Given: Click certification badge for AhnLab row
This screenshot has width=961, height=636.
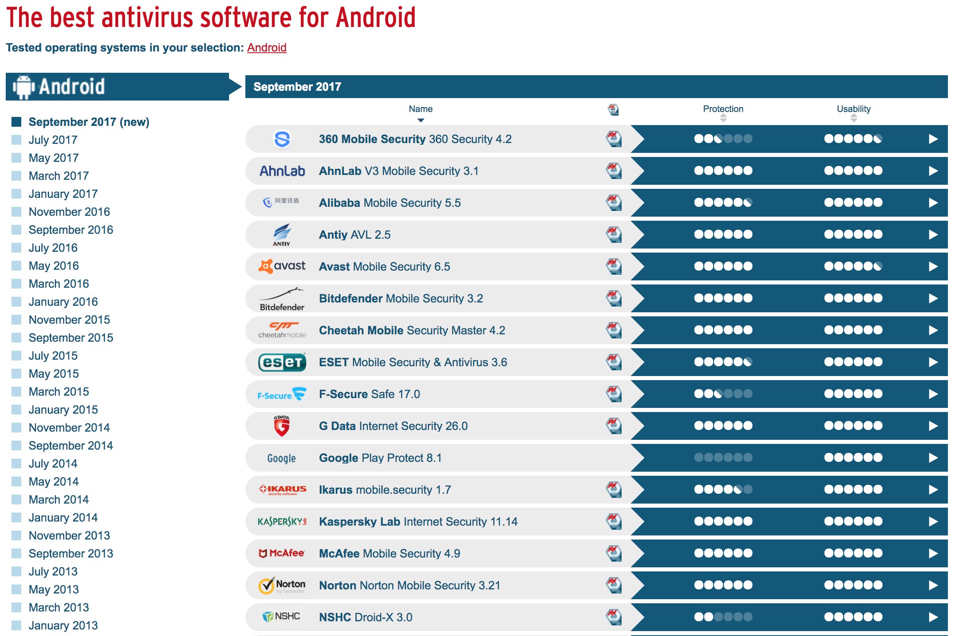Looking at the screenshot, I should pos(614,171).
